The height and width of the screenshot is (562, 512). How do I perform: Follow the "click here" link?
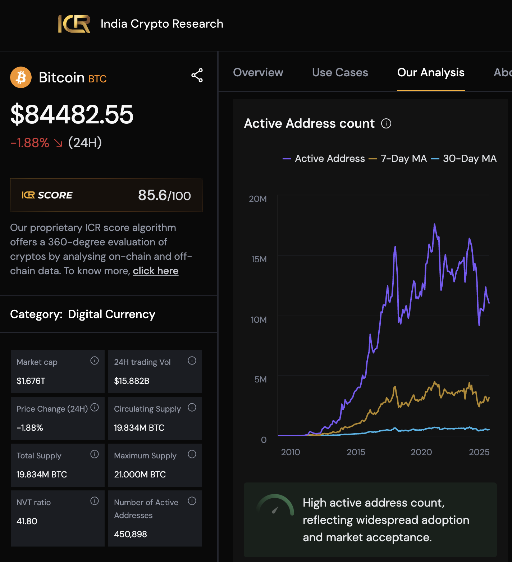155,271
